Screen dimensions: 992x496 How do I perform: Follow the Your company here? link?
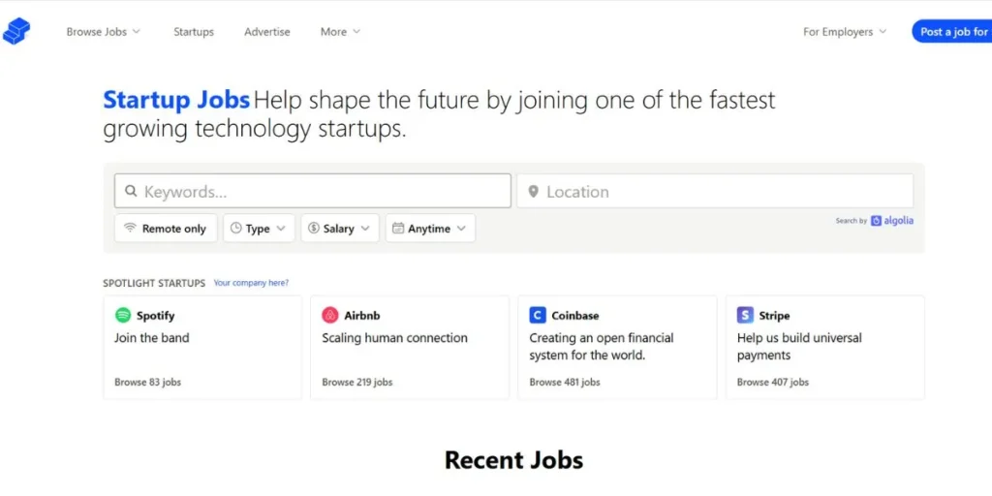(x=251, y=283)
